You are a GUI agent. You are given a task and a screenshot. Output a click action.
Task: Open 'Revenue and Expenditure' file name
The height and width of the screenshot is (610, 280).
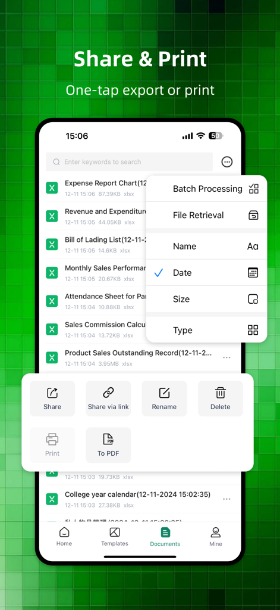tap(106, 211)
